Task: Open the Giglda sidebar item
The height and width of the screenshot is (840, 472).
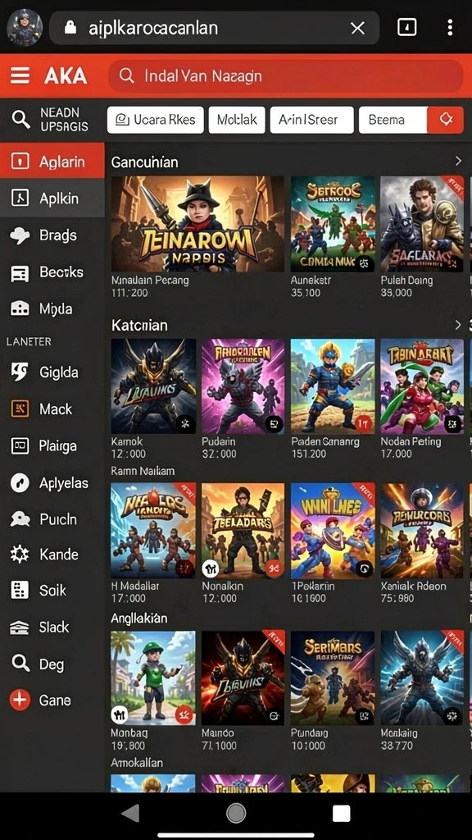Action: (x=52, y=372)
